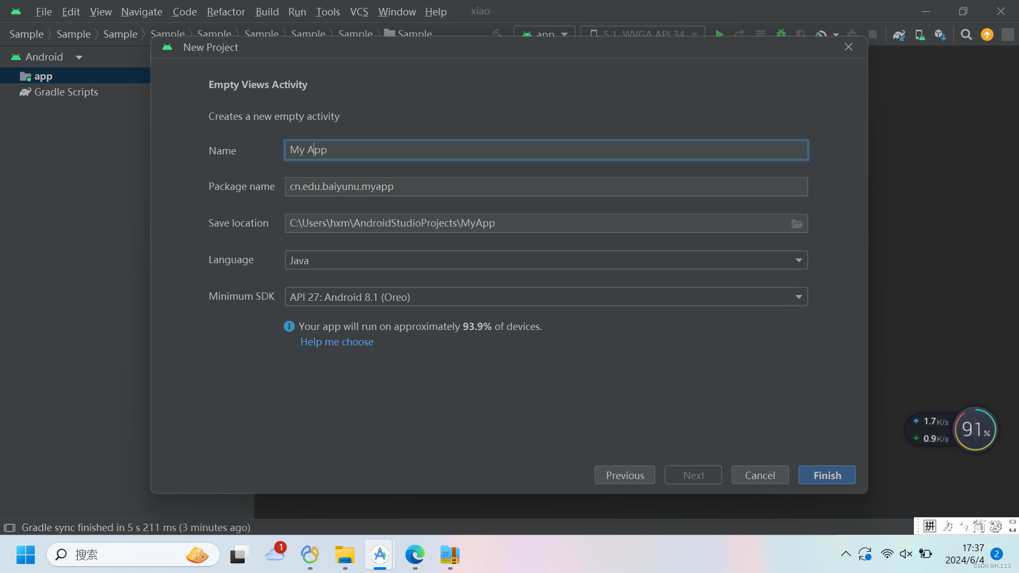
Task: Open SDK Manager toolbar icon
Action: [x=940, y=35]
